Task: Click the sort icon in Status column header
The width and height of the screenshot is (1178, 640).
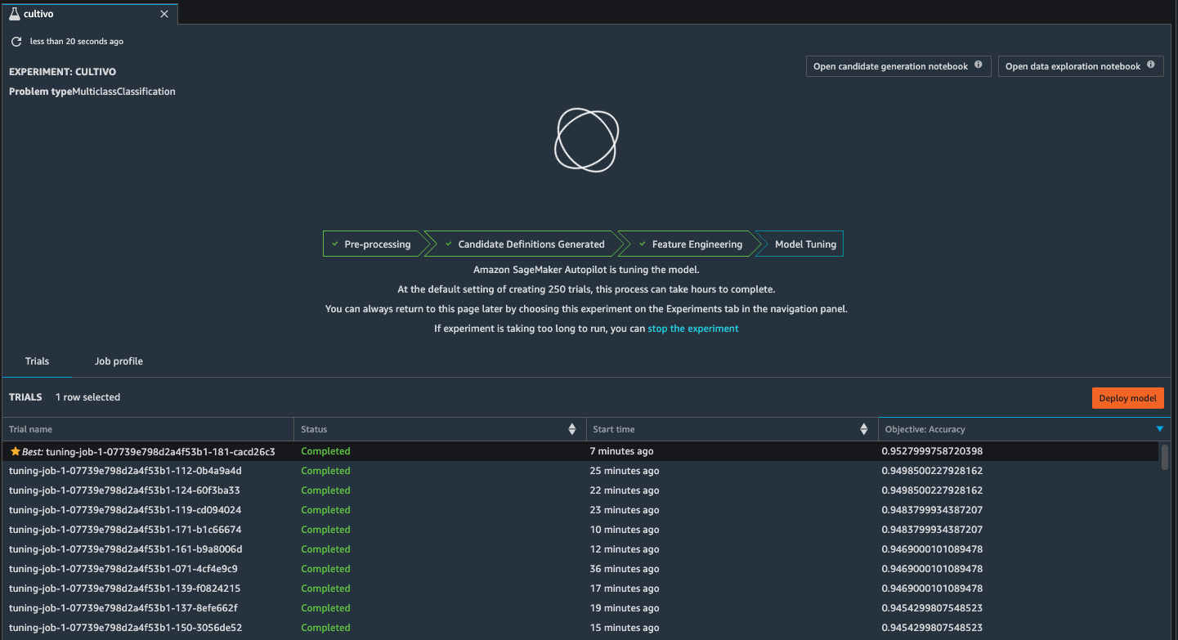Action: click(x=571, y=429)
